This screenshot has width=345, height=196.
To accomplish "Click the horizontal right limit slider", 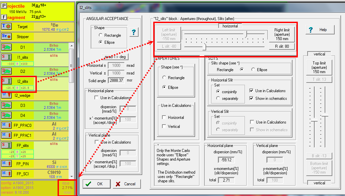I will 247,34.
